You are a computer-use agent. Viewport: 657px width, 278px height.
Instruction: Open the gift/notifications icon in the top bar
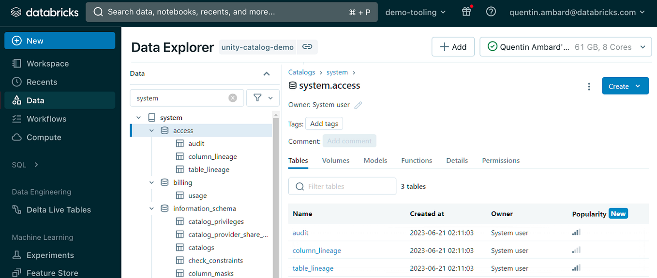466,12
